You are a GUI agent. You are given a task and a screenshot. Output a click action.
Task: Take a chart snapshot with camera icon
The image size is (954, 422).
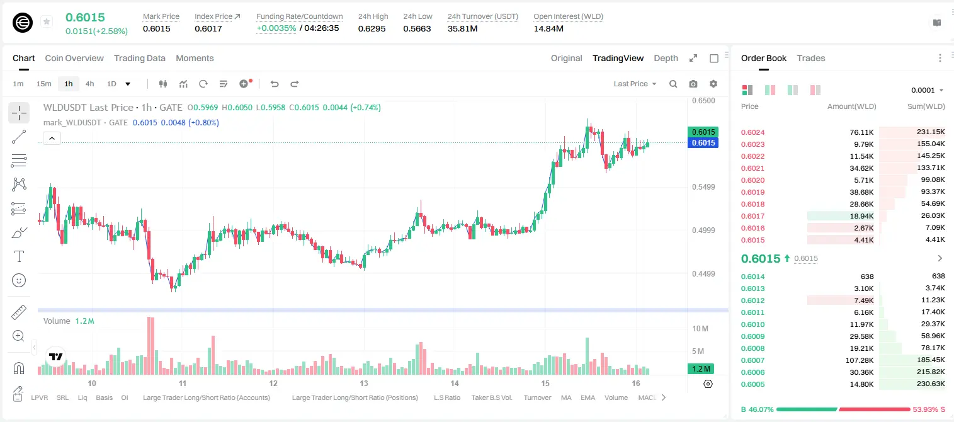pos(693,84)
